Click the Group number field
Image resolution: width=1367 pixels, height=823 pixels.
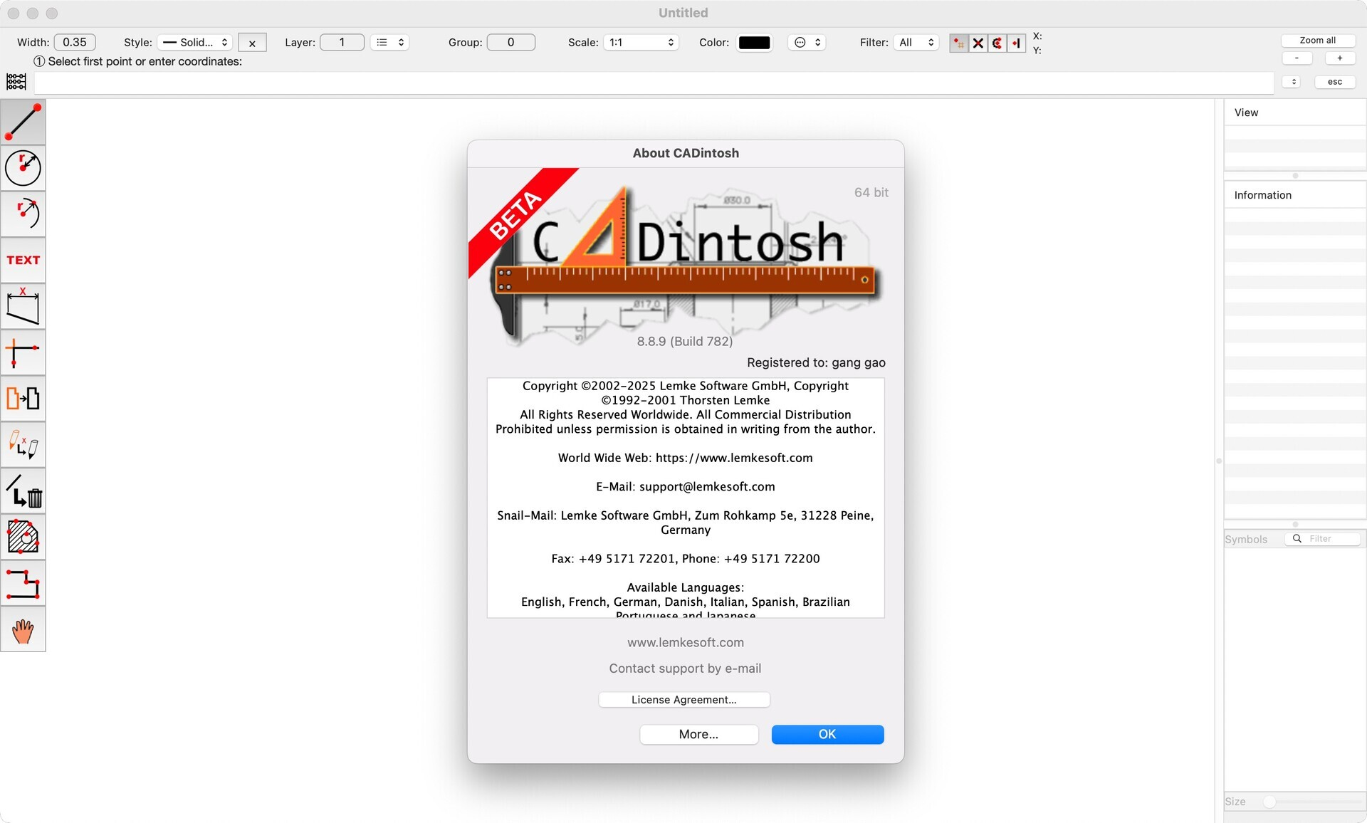pyautogui.click(x=510, y=43)
